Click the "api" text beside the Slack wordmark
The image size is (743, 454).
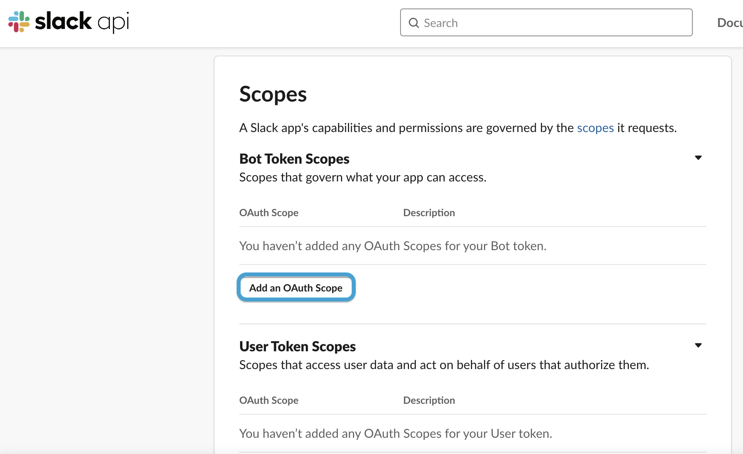(x=113, y=23)
